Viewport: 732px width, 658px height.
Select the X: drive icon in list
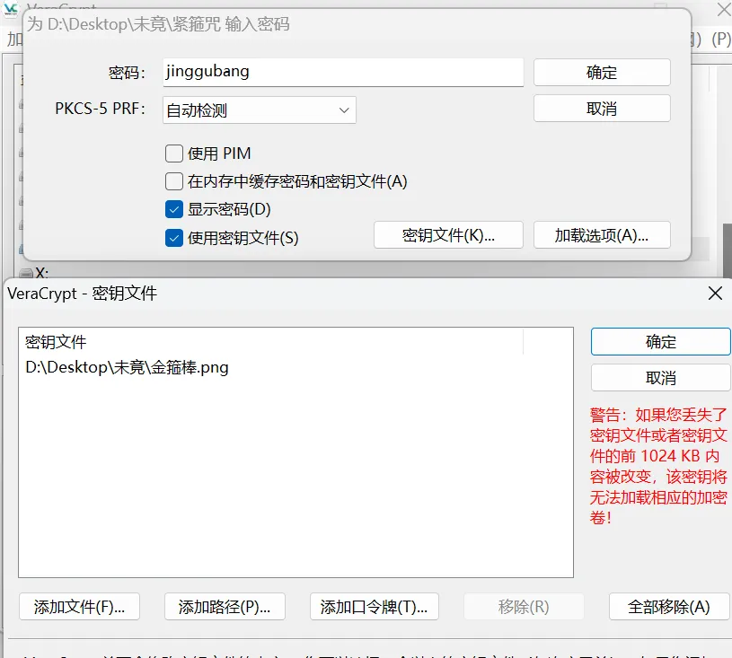point(26,273)
